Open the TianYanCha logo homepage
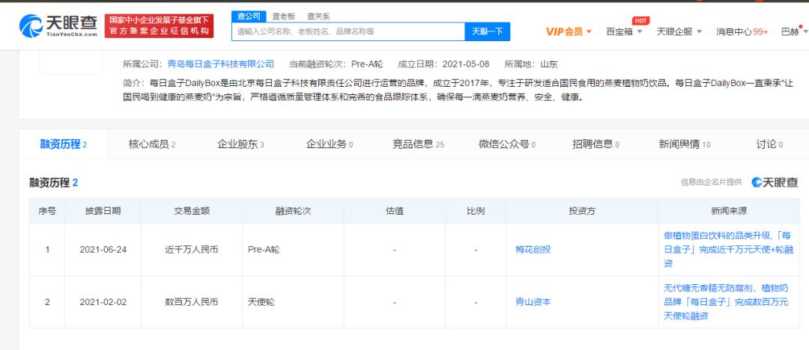809x350 pixels. point(58,25)
